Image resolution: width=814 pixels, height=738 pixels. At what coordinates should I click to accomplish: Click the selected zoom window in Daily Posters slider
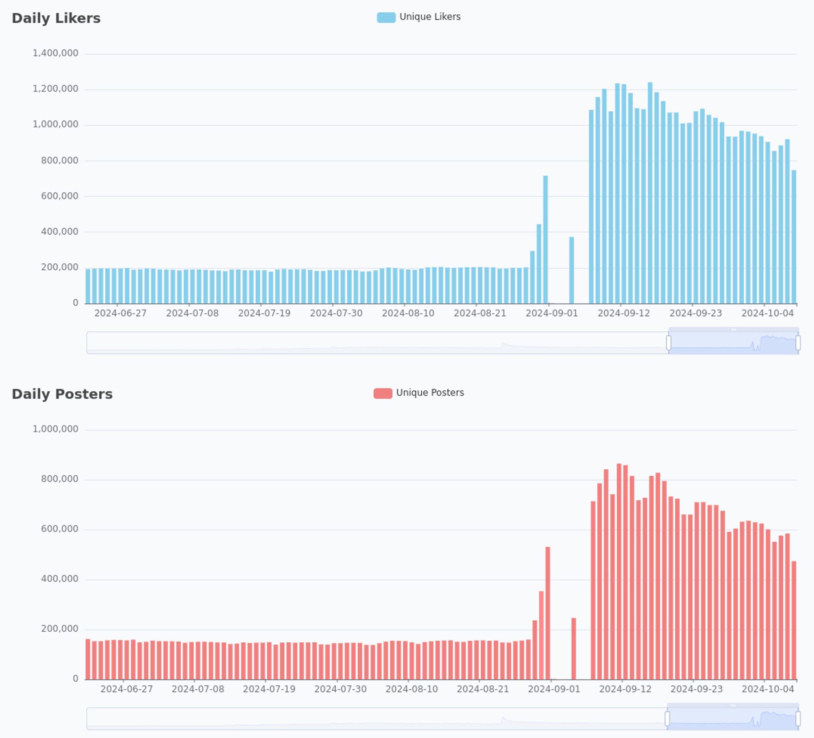pos(733,718)
